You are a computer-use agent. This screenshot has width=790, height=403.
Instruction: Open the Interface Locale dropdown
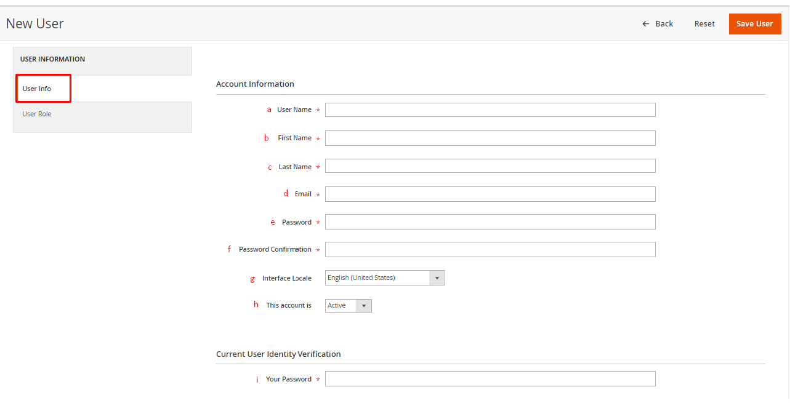pos(385,277)
